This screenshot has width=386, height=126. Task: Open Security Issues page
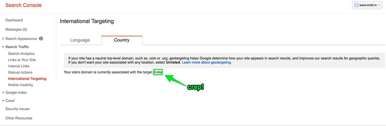18,109
